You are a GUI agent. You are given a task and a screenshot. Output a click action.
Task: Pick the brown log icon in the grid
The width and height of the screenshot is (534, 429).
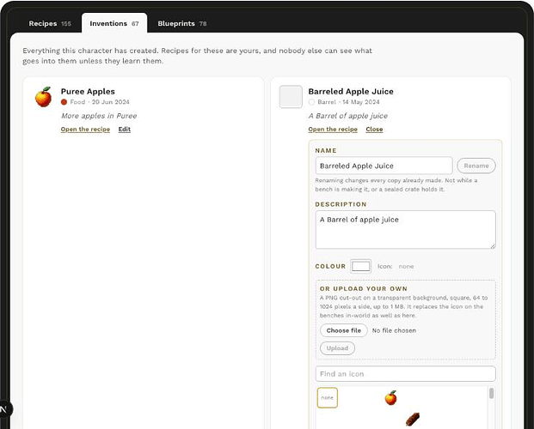pos(413,420)
